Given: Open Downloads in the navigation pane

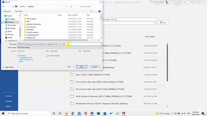Looking at the screenshot, I should (x=12, y=28).
